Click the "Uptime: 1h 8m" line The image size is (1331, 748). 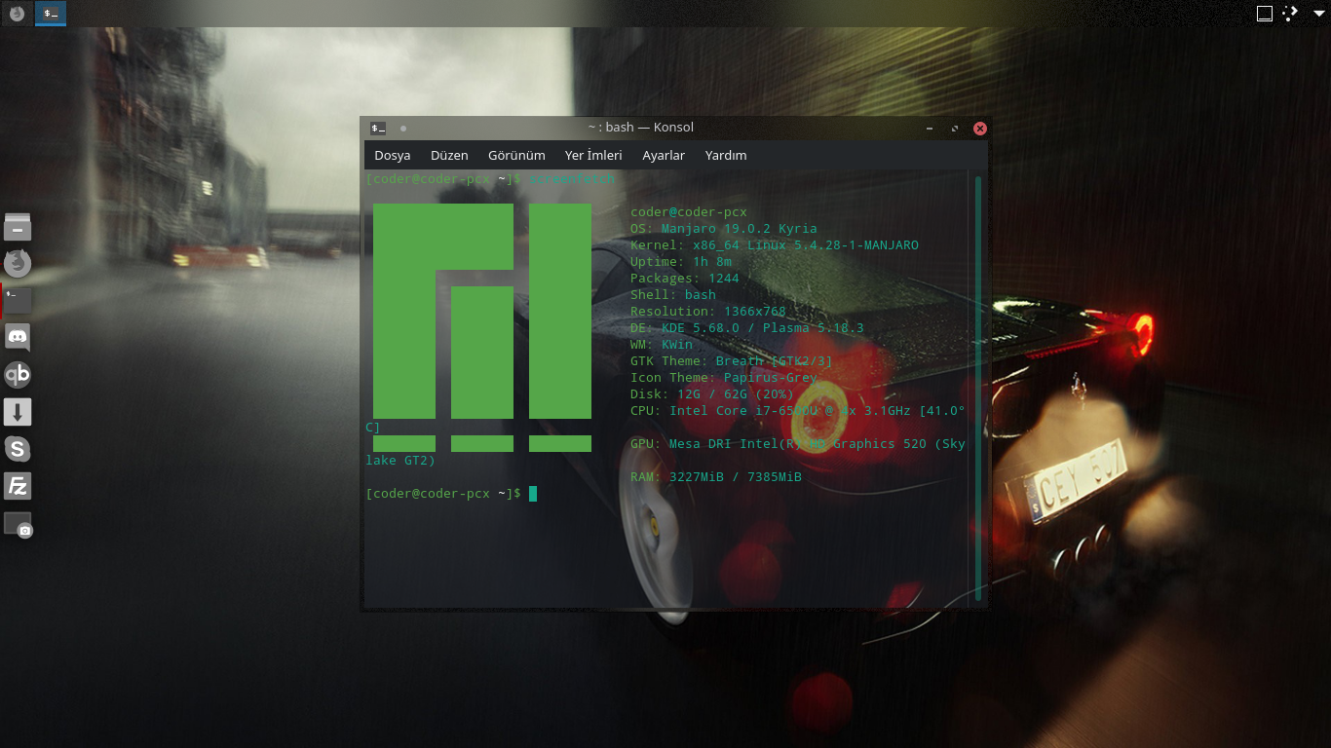(x=681, y=262)
